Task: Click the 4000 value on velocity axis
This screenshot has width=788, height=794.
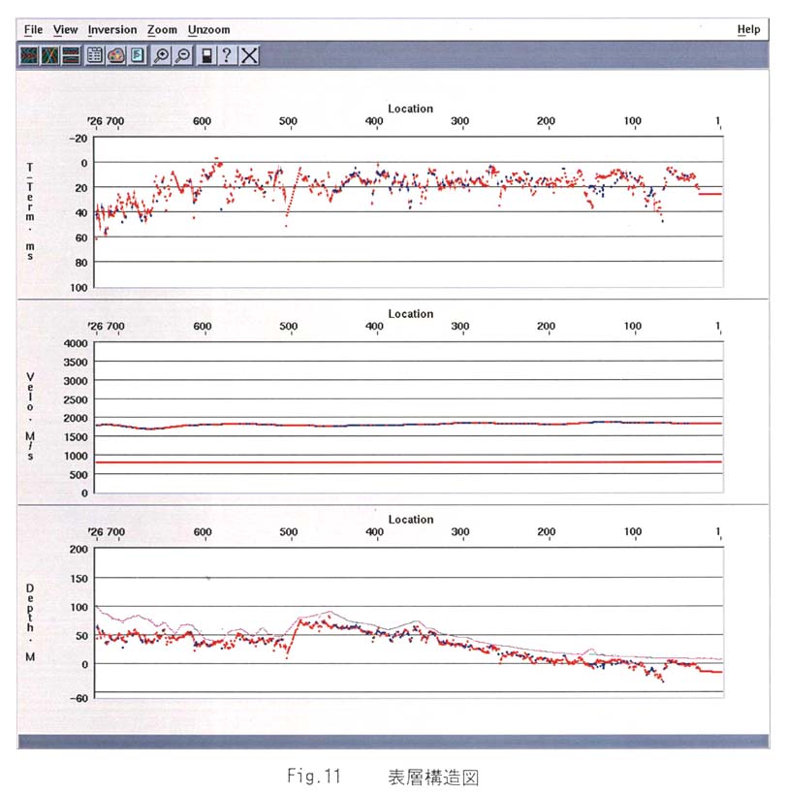Action: [x=76, y=343]
